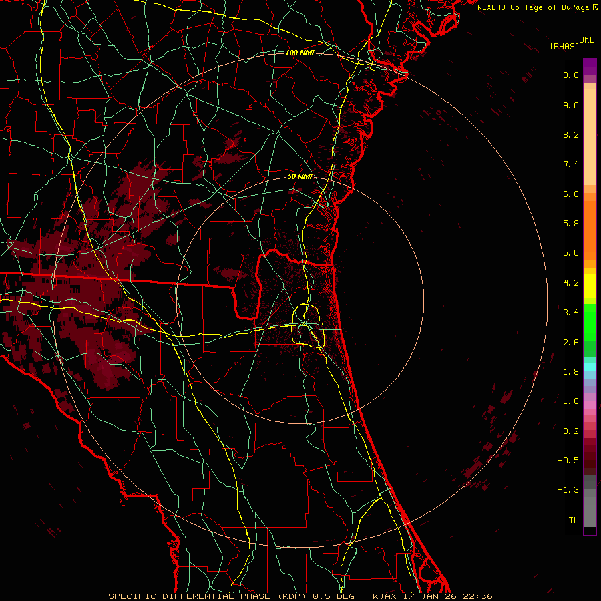
Task: Click the 2.6 color scale value
Action: coord(571,343)
